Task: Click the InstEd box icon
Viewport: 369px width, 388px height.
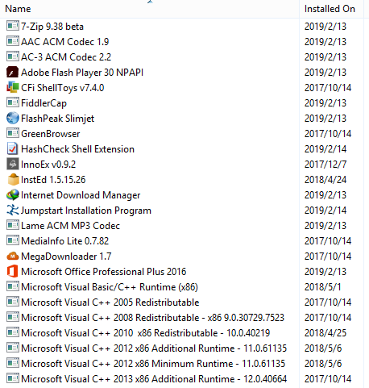Action: (x=13, y=179)
